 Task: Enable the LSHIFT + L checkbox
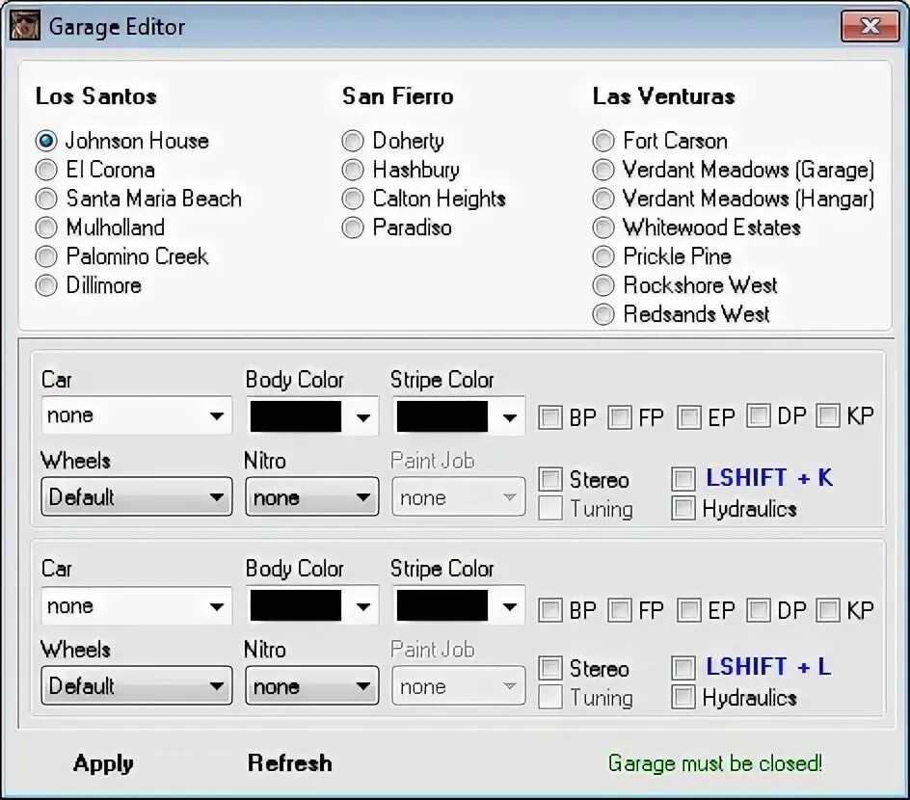click(683, 668)
